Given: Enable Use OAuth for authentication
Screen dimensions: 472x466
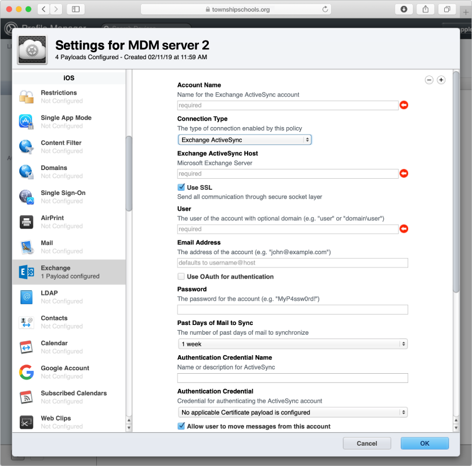Looking at the screenshot, I should tap(181, 277).
